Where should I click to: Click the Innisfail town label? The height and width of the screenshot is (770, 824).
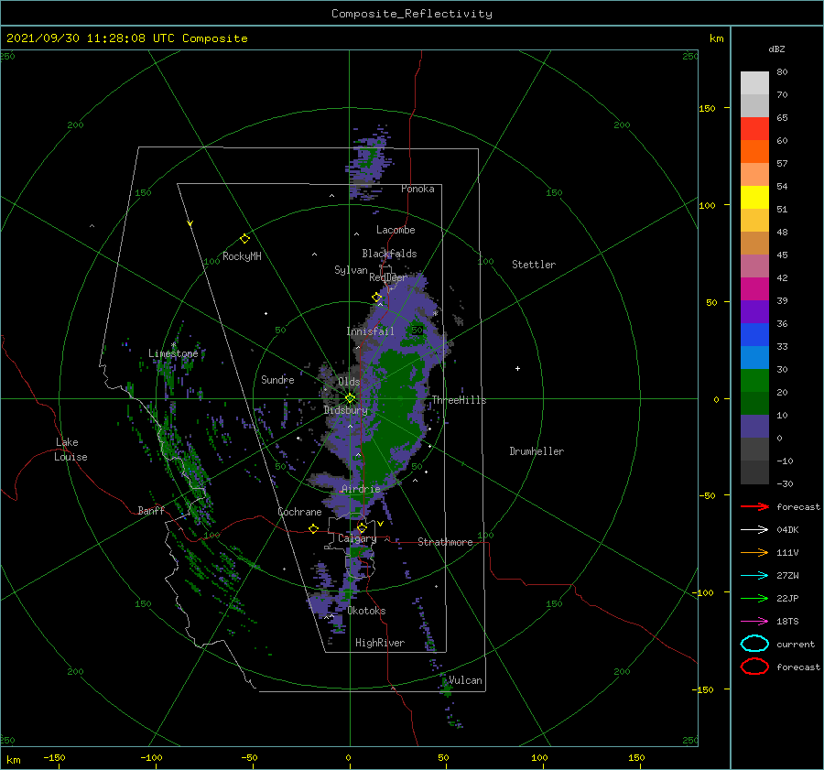[x=370, y=331]
